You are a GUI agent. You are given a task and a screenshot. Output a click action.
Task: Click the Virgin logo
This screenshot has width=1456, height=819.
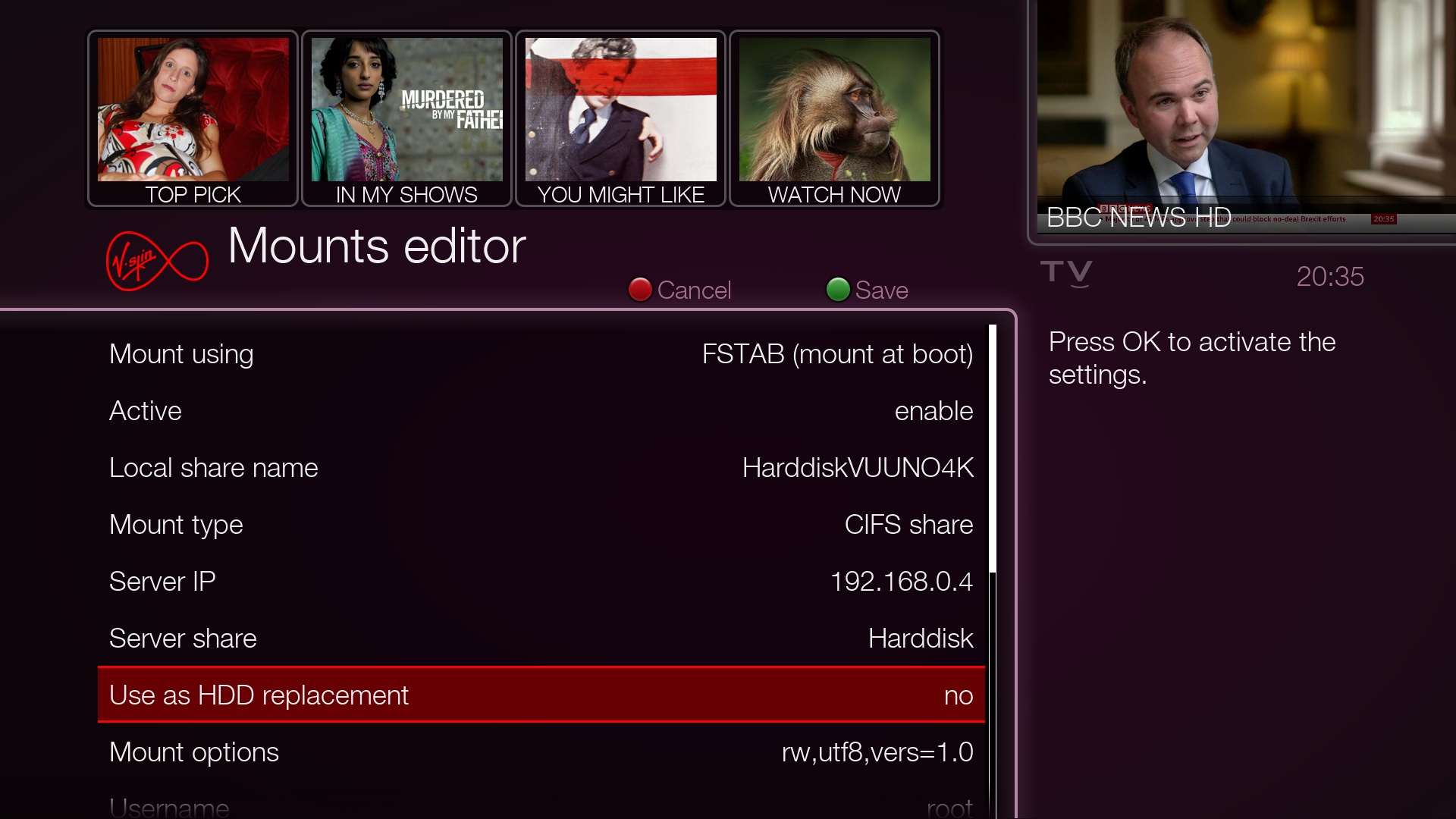pos(157,262)
